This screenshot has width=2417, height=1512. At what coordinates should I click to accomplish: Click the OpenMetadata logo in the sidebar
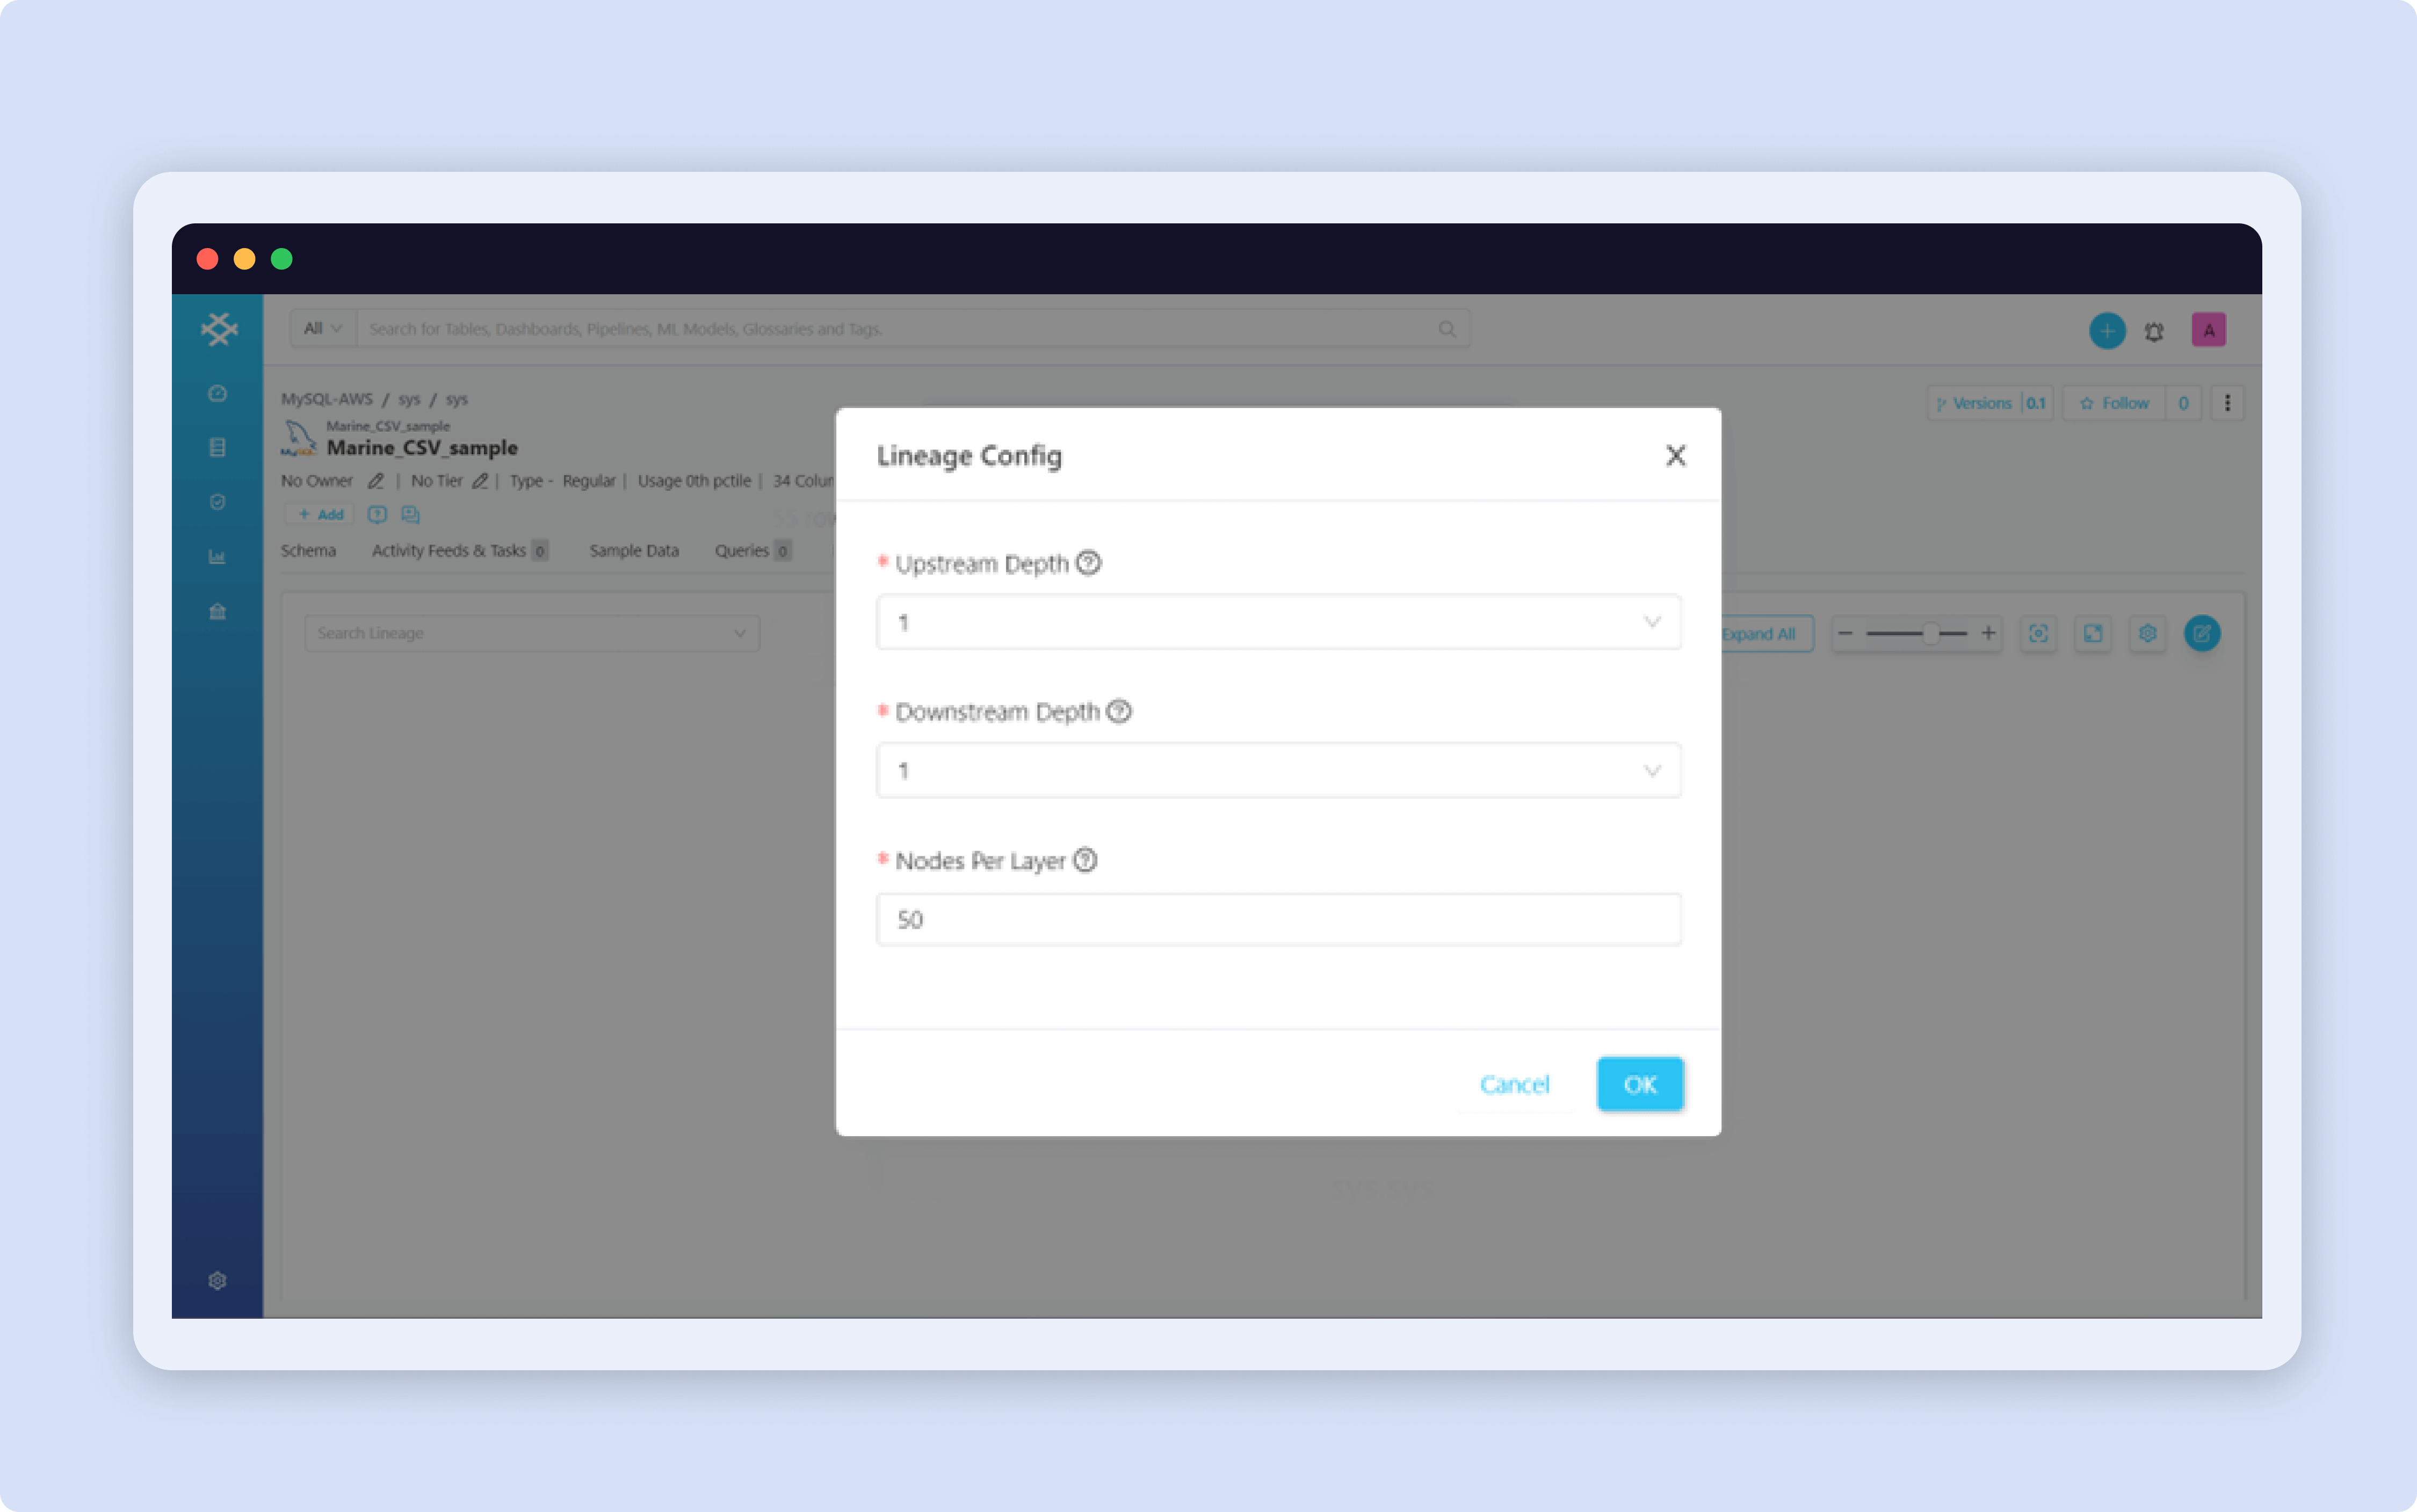tap(218, 329)
